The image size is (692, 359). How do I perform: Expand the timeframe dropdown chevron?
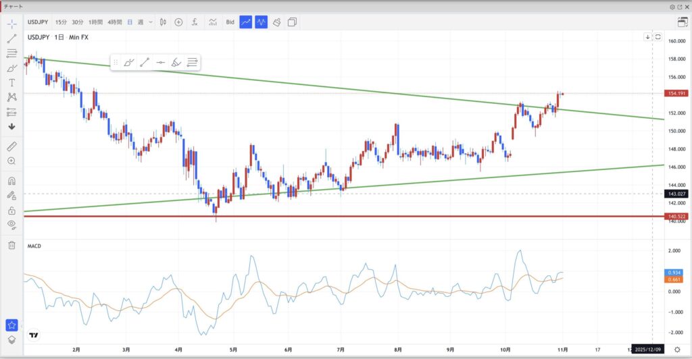[x=150, y=22]
